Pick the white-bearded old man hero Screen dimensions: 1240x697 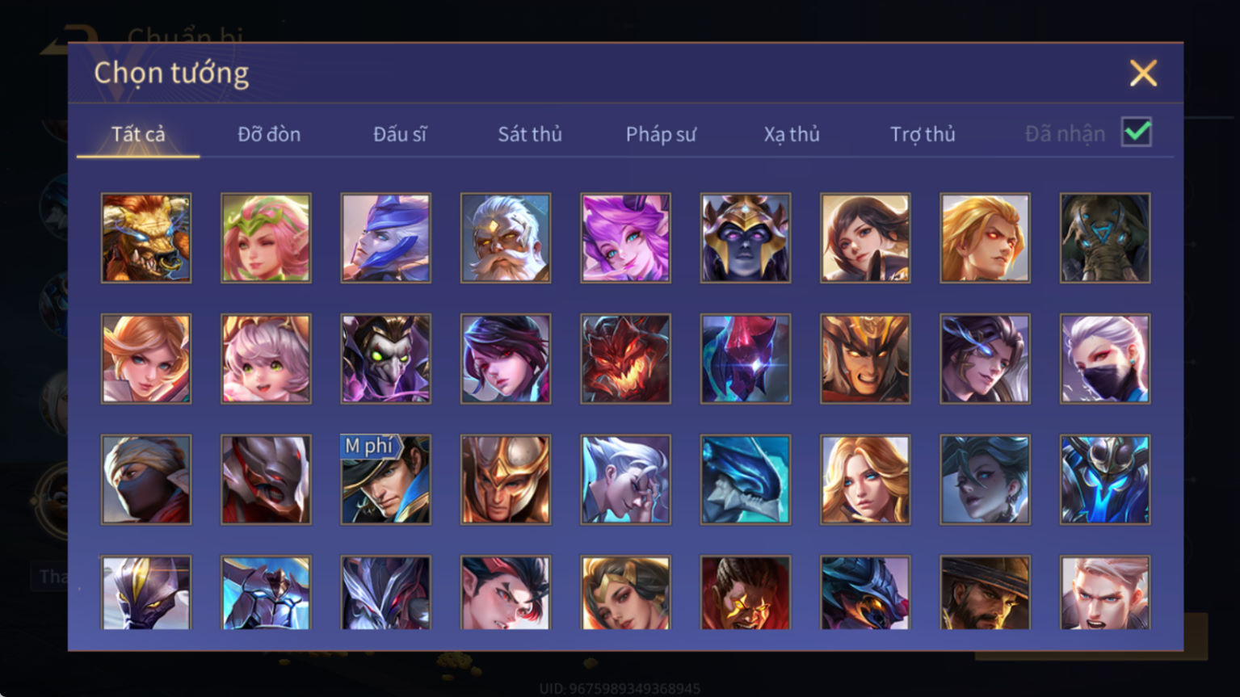click(506, 237)
